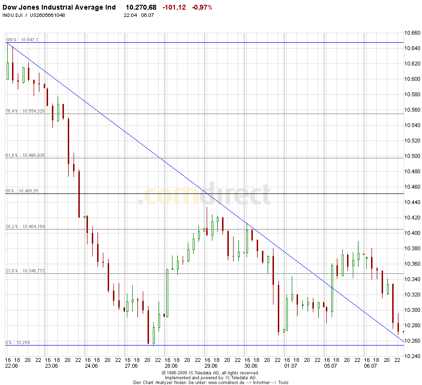The image size is (422, 385).
Task: Click the date label 01.07 on x-axis
Action: coord(291,366)
